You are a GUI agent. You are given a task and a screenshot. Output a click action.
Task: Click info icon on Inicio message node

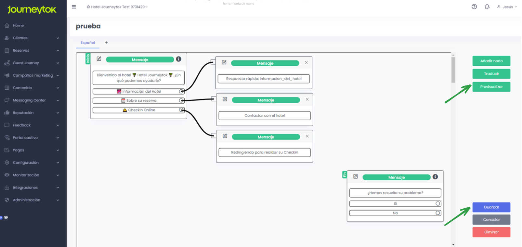178,59
